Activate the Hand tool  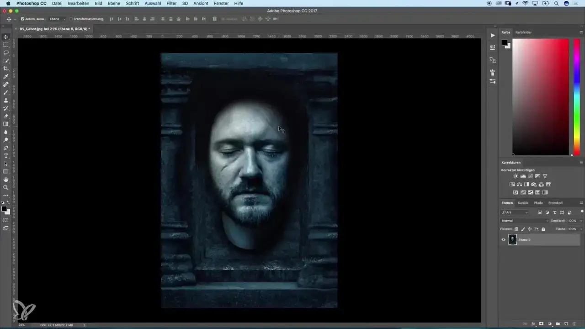click(x=6, y=180)
